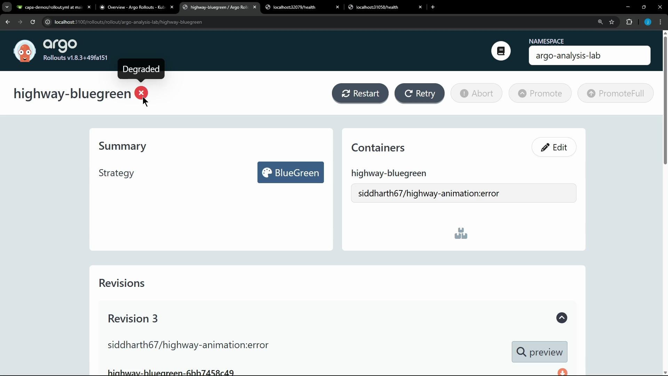Open browser zoom indicator
Screen dimensions: 668x376
tap(600, 22)
